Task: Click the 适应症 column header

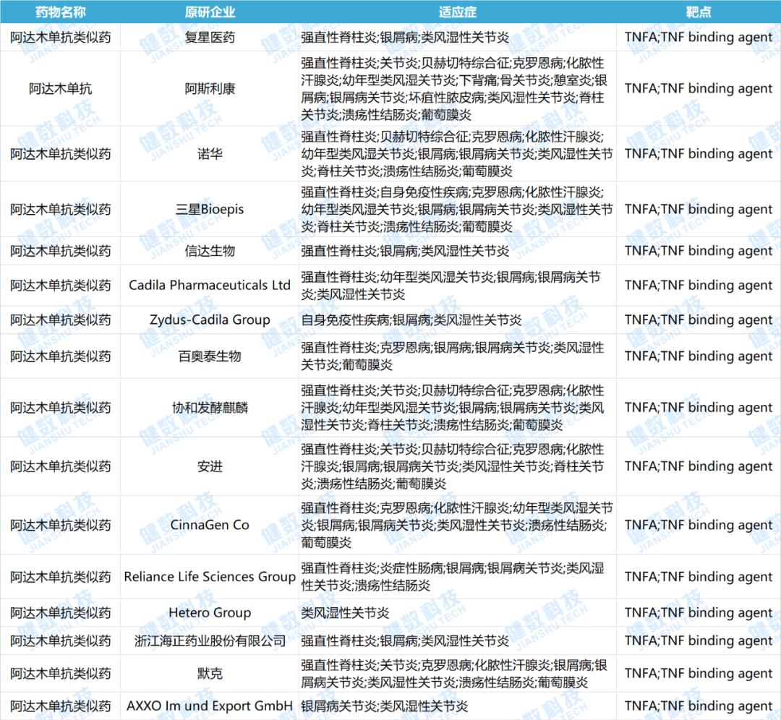Action: coord(457,12)
